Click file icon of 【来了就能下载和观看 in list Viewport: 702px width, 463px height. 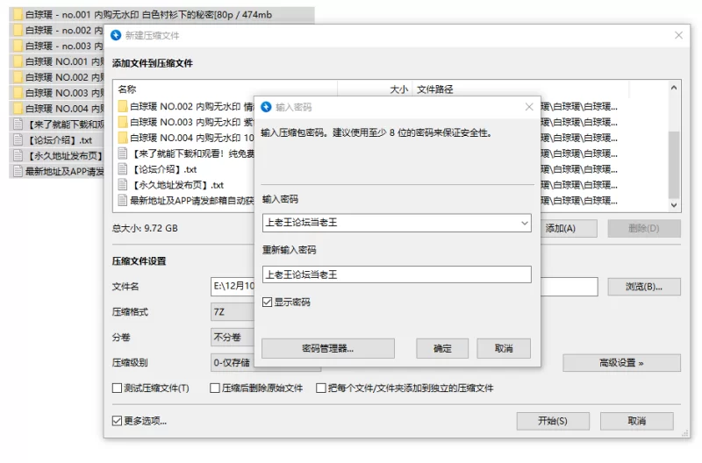pos(123,153)
